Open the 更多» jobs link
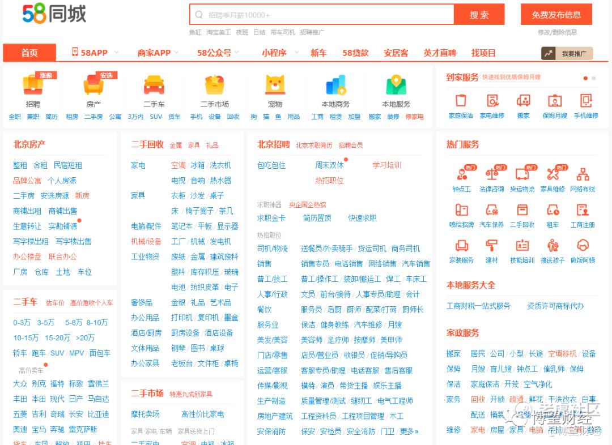612x445 pixels. pyautogui.click(x=409, y=431)
